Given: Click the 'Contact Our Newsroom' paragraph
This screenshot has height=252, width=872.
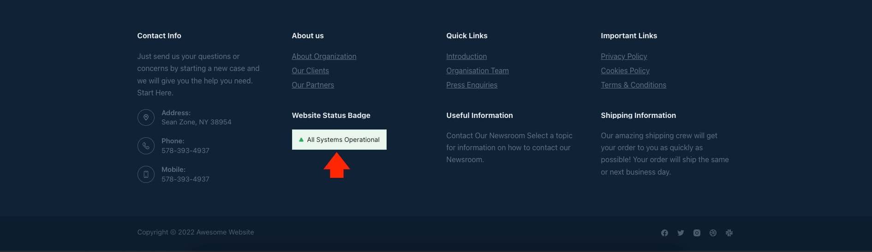Looking at the screenshot, I should click(509, 147).
